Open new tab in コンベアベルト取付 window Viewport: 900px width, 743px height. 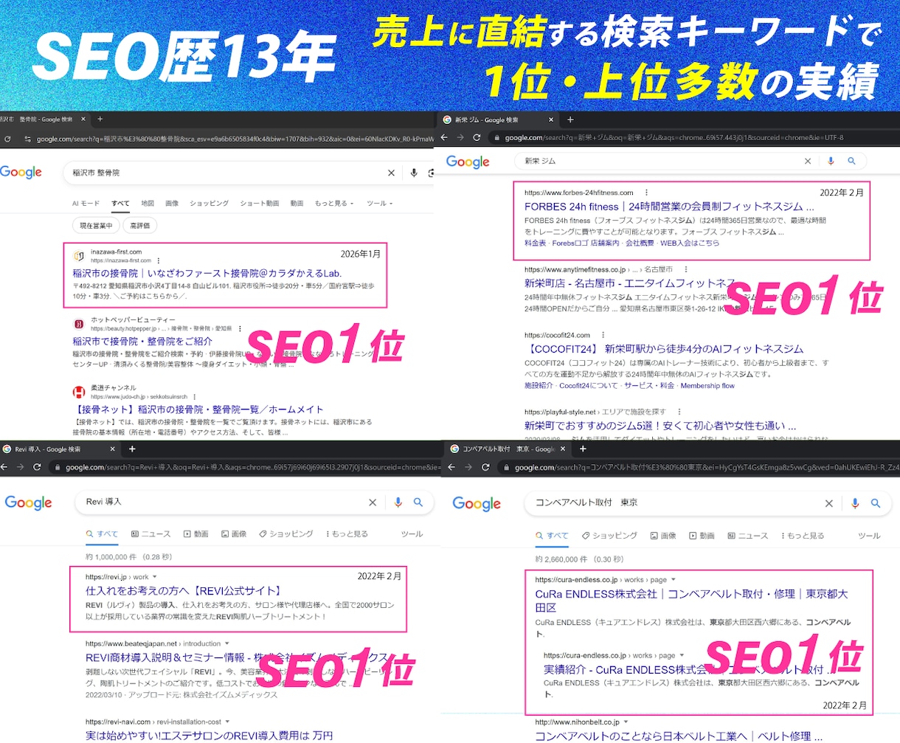(x=583, y=449)
